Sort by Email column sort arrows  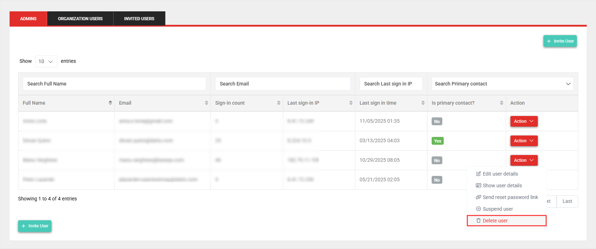click(206, 103)
